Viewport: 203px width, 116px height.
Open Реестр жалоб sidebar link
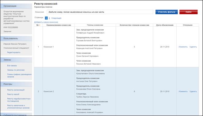point(13,94)
